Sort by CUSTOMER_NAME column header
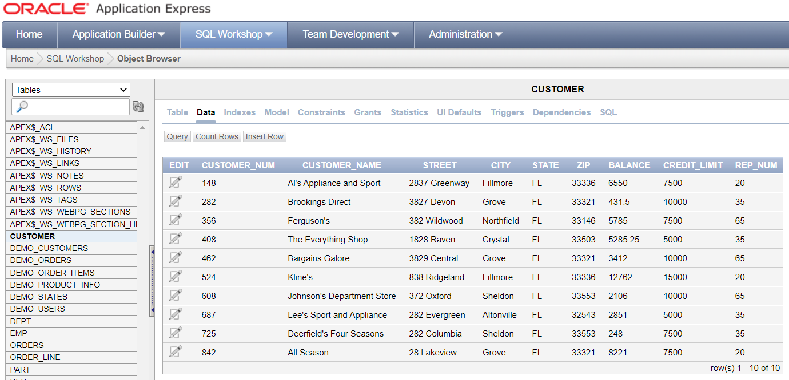Screen dimensions: 789x380 point(342,165)
